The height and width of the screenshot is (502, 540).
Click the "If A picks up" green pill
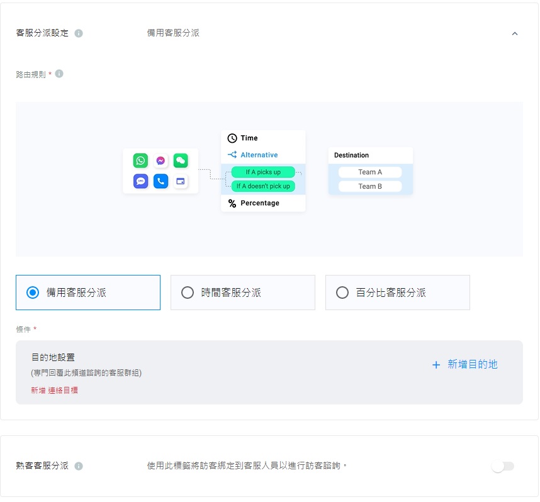(263, 172)
